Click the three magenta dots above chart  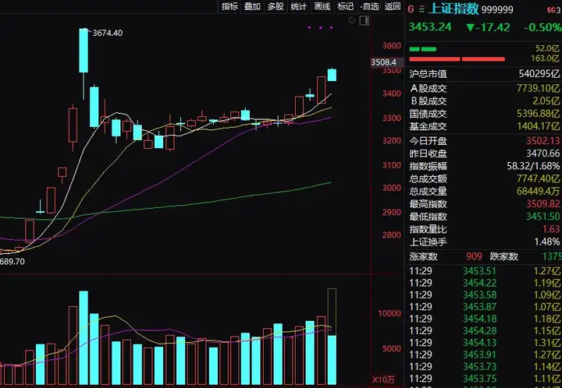point(320,27)
